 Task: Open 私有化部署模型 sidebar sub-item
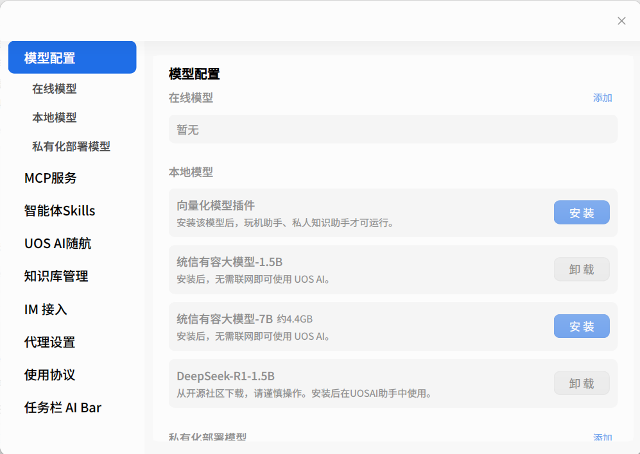(71, 146)
